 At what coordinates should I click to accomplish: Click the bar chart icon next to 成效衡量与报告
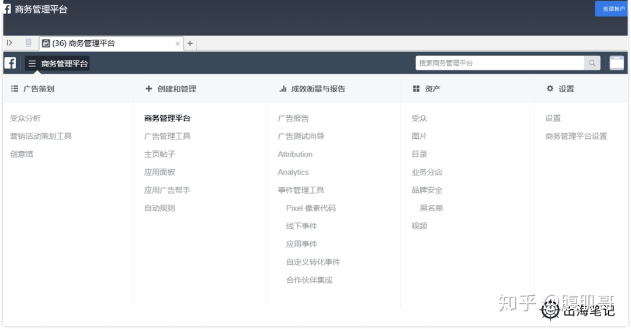click(283, 89)
